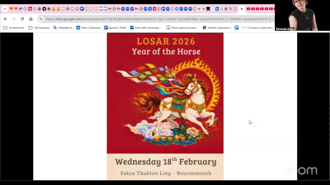Open the Новая страница 1 bookmark
The height and width of the screenshot is (185, 330).
pos(217,27)
